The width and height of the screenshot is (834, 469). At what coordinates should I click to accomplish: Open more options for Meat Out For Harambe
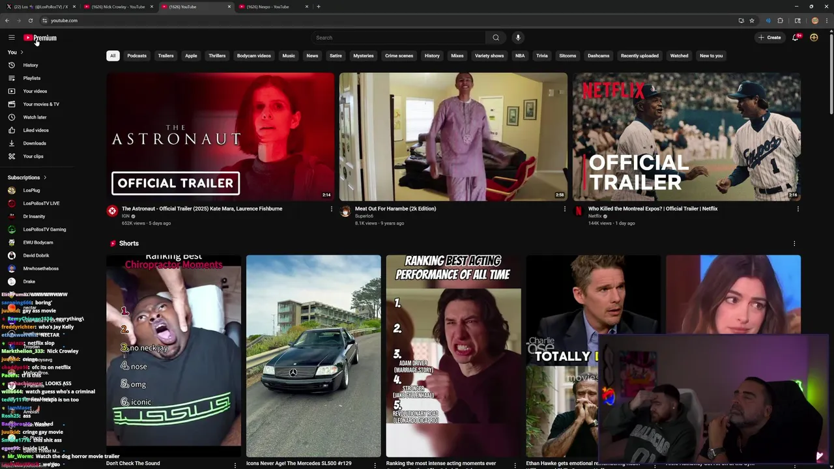pyautogui.click(x=564, y=209)
